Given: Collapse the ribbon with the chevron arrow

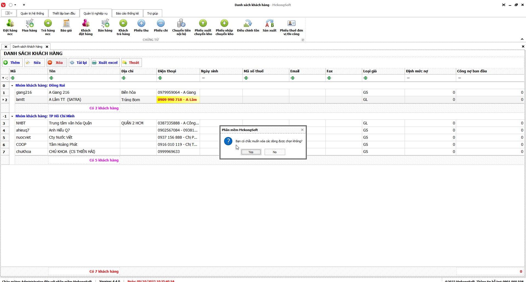Looking at the screenshot, I should [x=522, y=39].
